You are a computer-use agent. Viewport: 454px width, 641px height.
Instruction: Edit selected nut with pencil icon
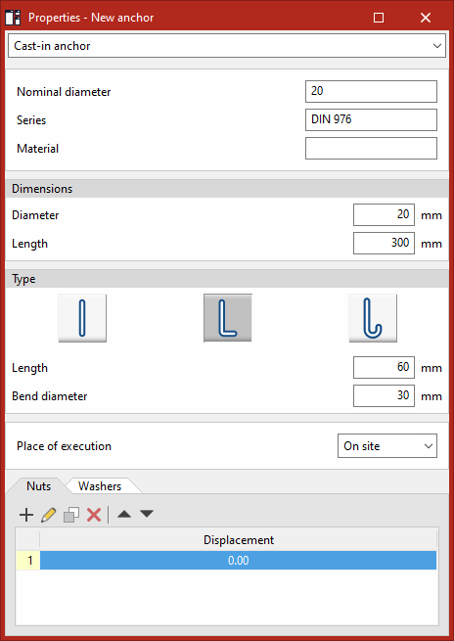coord(49,515)
